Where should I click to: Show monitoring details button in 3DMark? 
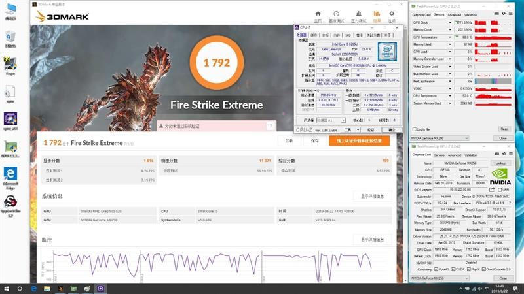point(372,240)
